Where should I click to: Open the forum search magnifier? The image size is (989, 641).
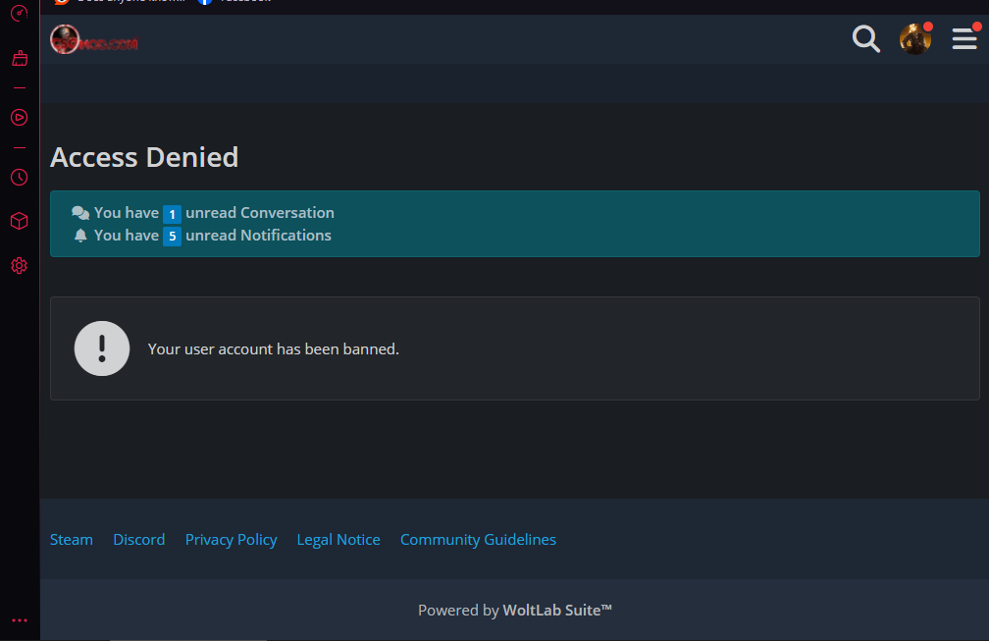coord(865,39)
